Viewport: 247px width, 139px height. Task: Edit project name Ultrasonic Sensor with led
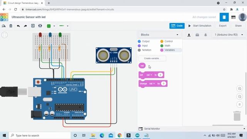click(x=29, y=17)
